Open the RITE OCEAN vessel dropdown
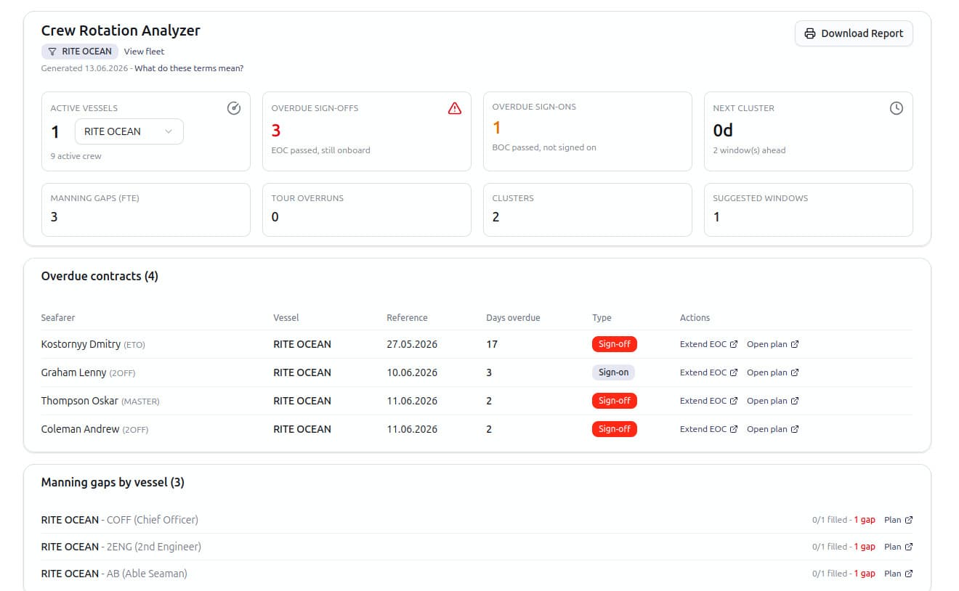Image resolution: width=959 pixels, height=591 pixels. (129, 131)
